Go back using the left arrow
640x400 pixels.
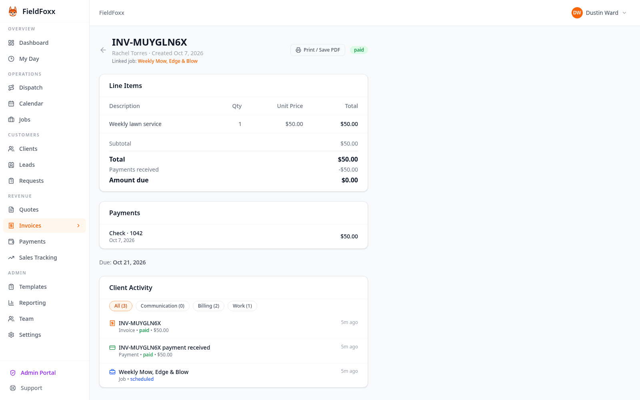click(x=103, y=50)
